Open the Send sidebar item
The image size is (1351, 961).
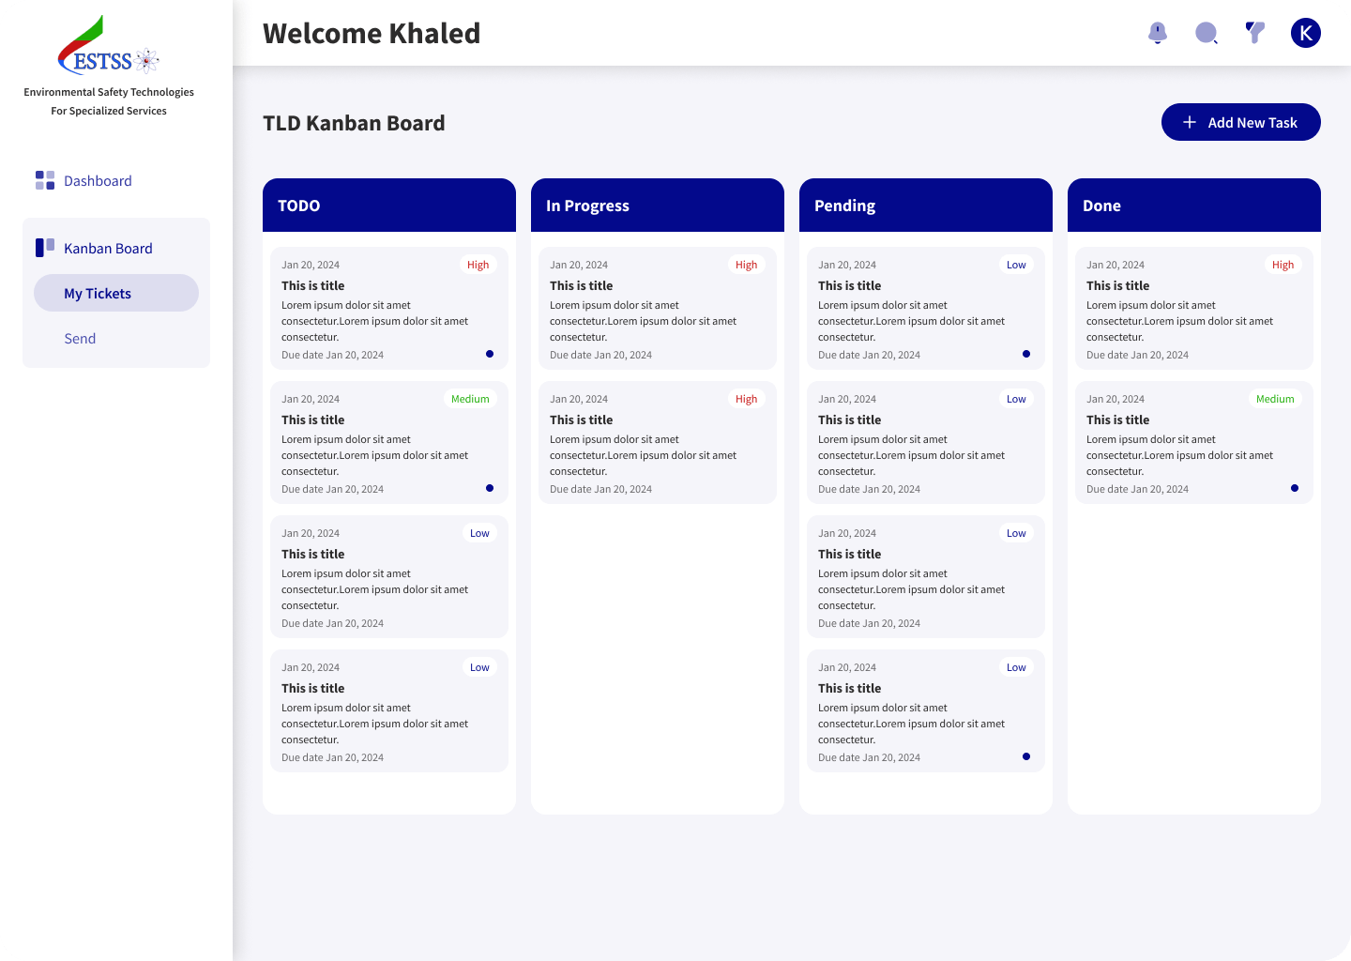[x=80, y=338]
